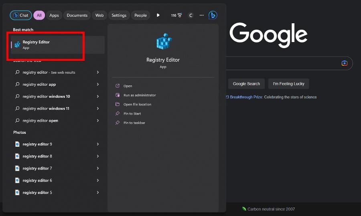Expand the 'registry editor app' chevron

coord(98,85)
